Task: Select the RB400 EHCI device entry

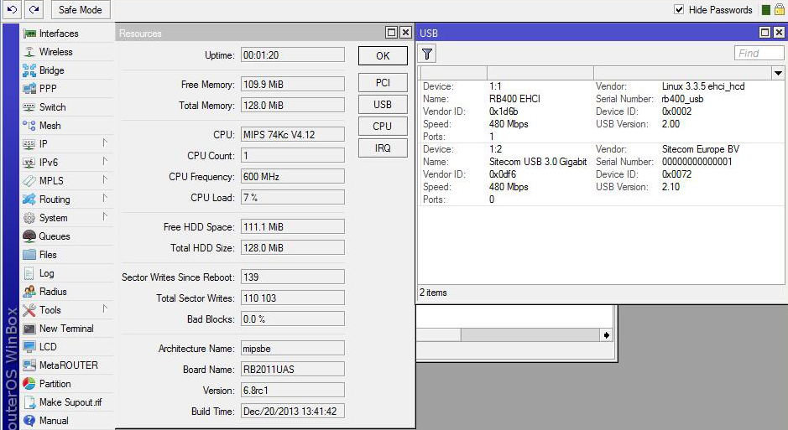Action: (x=600, y=111)
